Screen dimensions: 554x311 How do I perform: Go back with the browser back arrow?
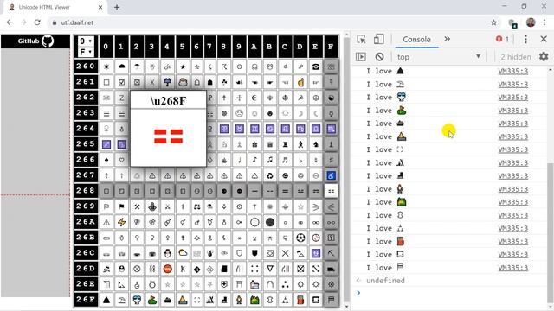tap(10, 22)
